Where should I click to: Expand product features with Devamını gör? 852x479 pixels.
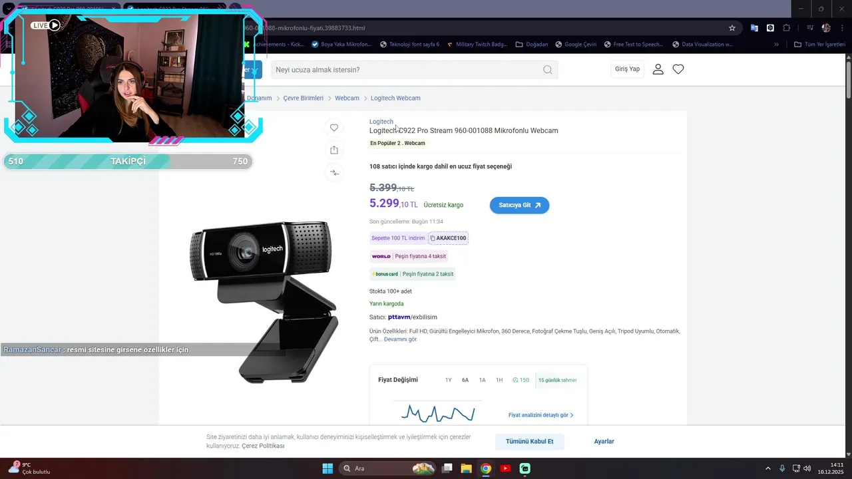click(x=400, y=339)
